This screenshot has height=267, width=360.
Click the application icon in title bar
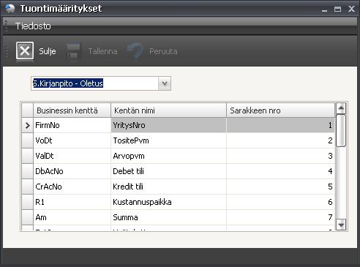click(x=10, y=8)
